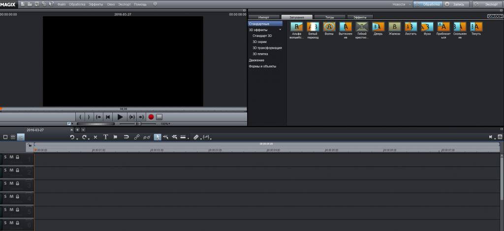Image resolution: width=504 pixels, height=231 pixels.
Task: Switch to the Эффекты media pool tab
Action: 361,17
